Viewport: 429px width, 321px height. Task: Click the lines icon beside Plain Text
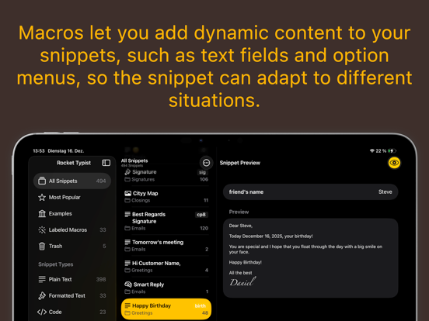pos(42,279)
